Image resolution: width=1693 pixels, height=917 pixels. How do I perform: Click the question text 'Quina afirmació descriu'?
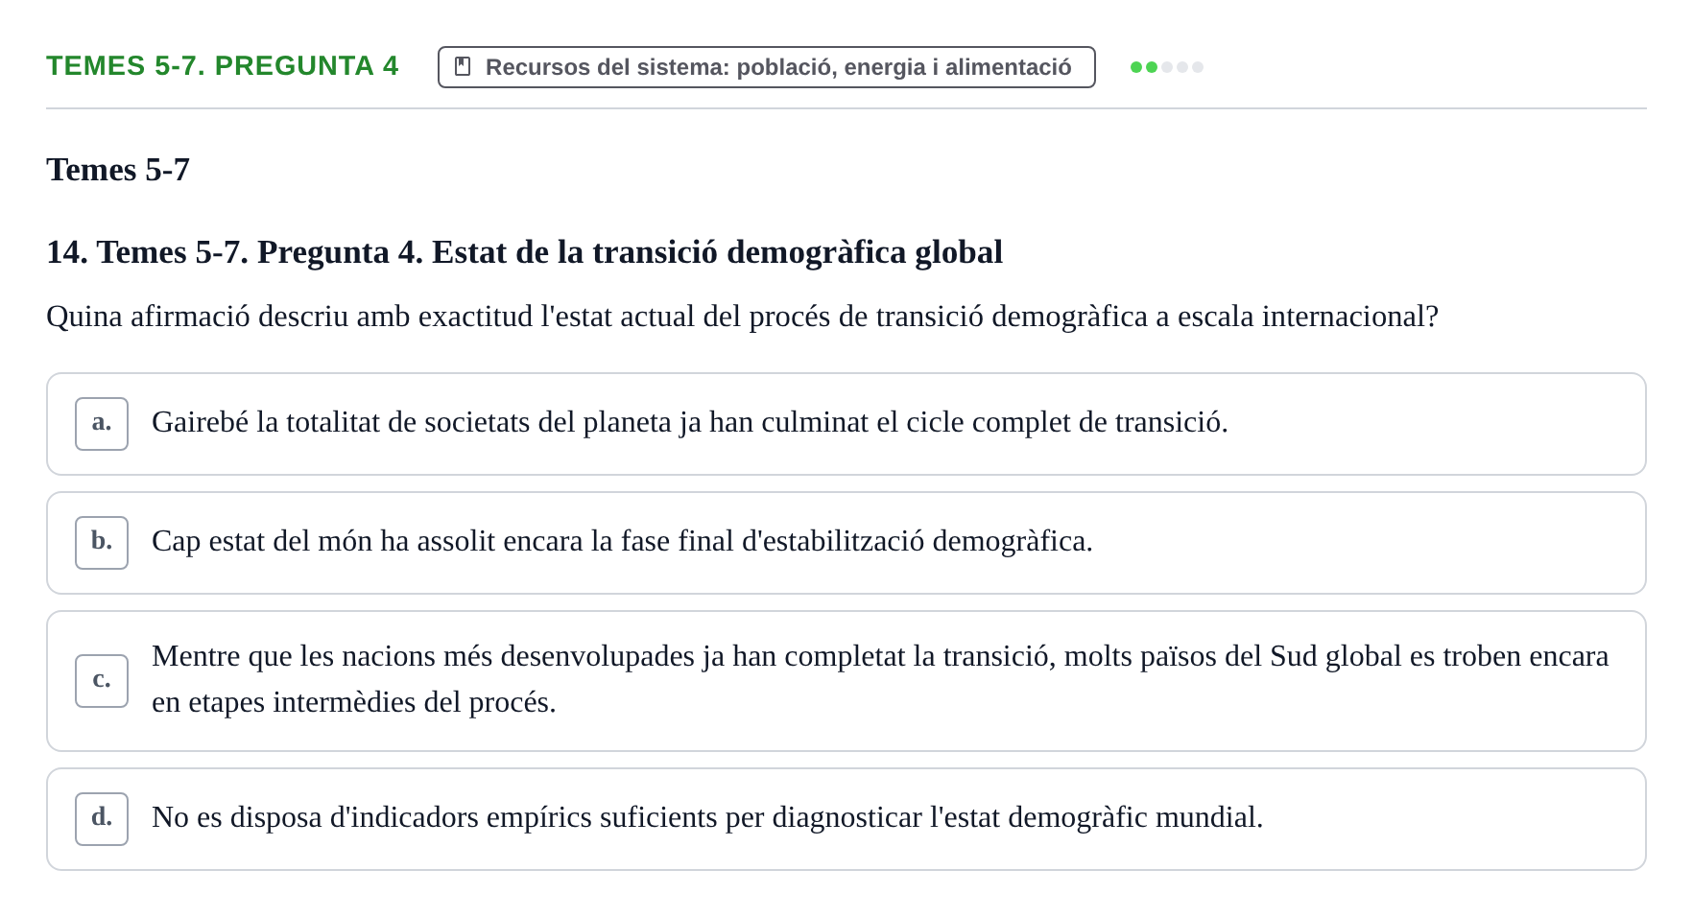pyautogui.click(x=742, y=317)
